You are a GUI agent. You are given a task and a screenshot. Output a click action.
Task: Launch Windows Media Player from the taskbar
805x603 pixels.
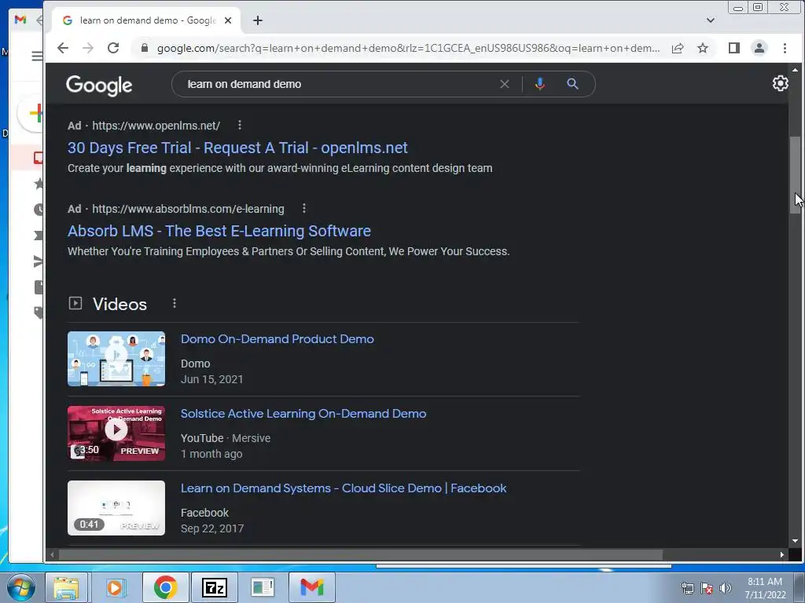pyautogui.click(x=116, y=587)
